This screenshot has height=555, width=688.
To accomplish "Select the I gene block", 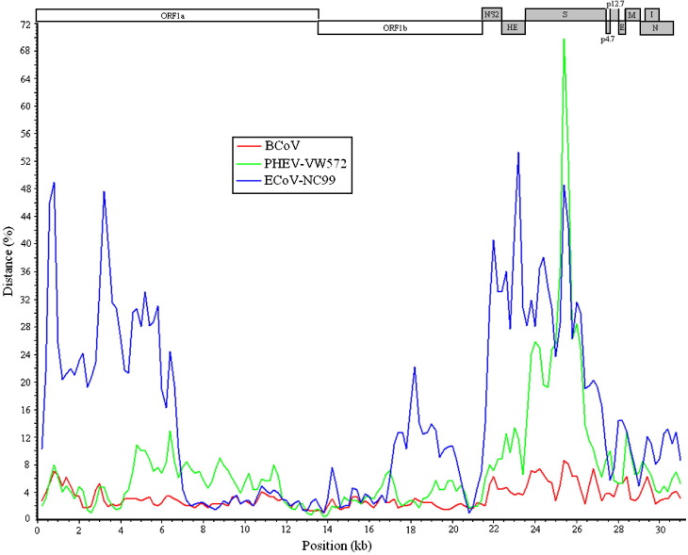I will click(652, 15).
